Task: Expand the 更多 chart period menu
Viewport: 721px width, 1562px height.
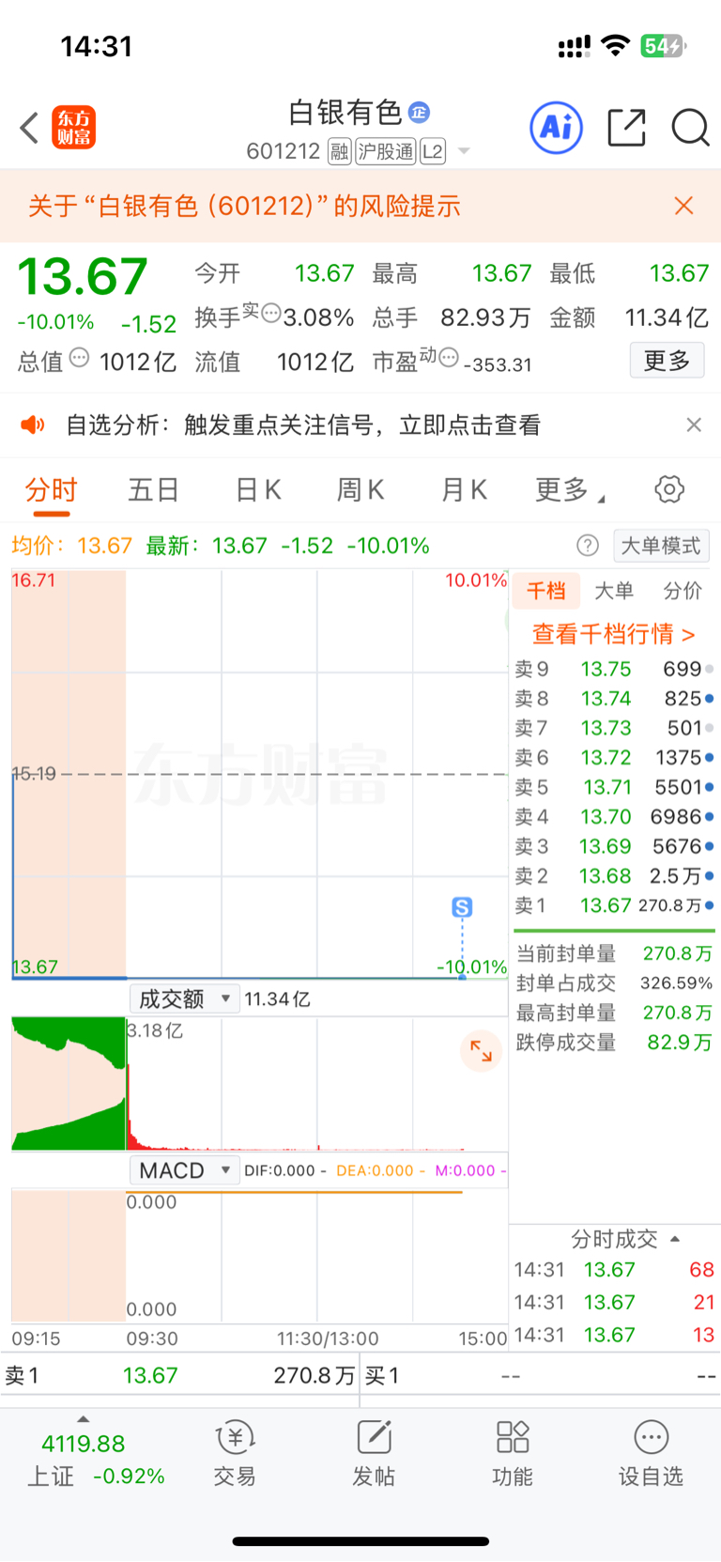Action: coord(571,489)
